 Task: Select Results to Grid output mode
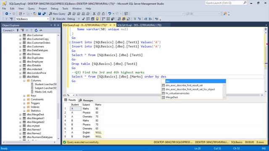tap(124, 19)
